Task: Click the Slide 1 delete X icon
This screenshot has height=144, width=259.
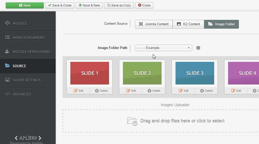Action: (97, 91)
